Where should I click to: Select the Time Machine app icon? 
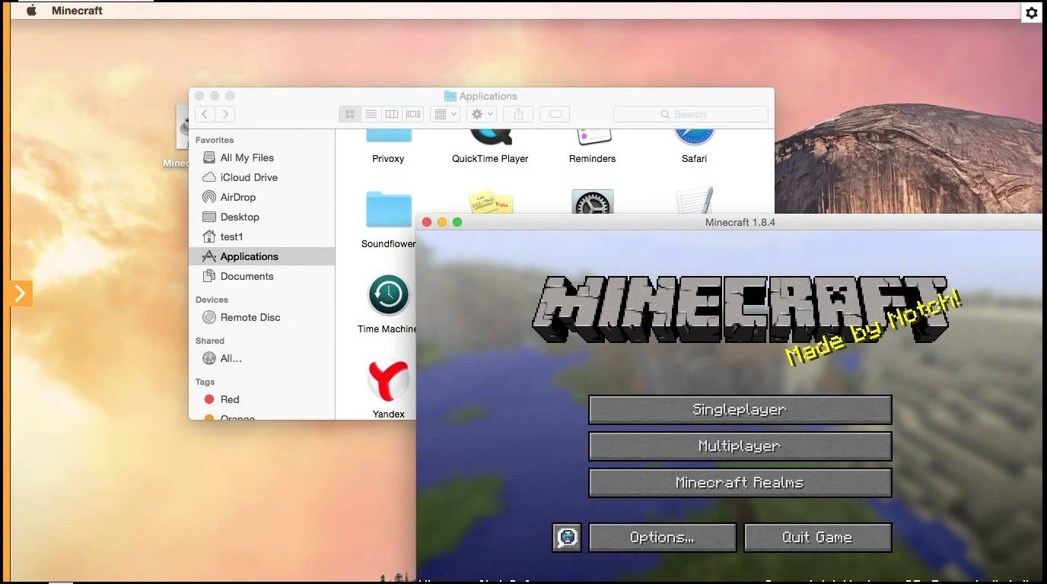[x=389, y=295]
